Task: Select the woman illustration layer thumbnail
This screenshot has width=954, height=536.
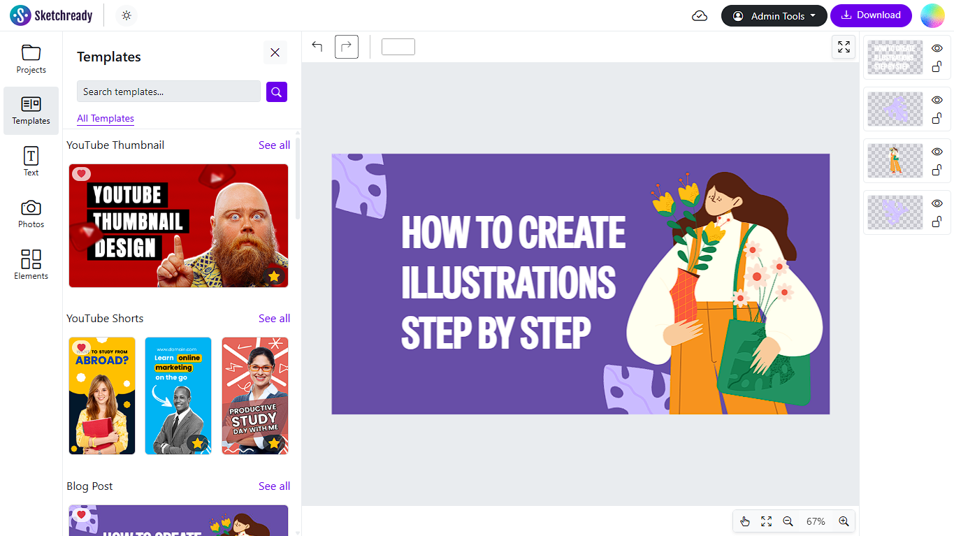Action: (895, 161)
